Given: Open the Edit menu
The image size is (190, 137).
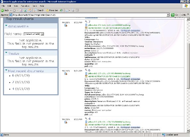Looking at the screenshot, I should [9, 6].
